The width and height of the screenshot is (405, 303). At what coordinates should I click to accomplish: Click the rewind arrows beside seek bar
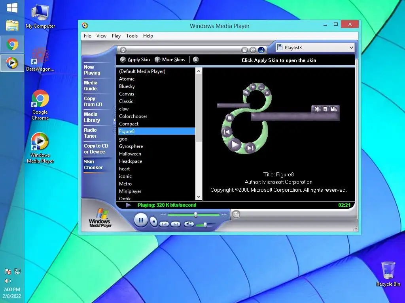click(163, 214)
